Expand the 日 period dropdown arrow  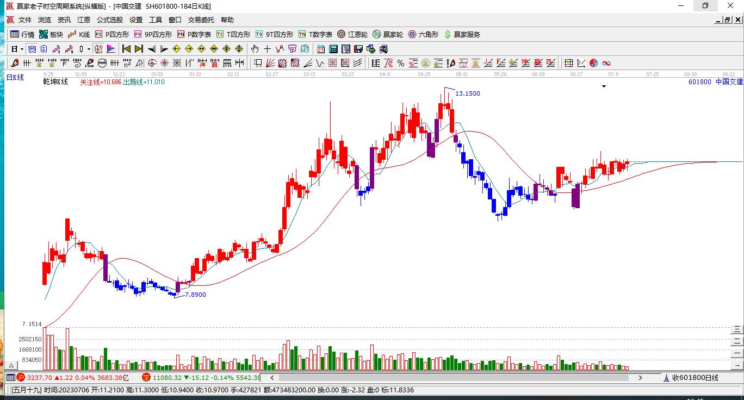[22, 49]
